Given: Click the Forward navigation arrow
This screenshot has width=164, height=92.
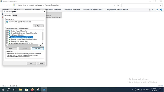Looking at the screenshot, I should [6, 5].
